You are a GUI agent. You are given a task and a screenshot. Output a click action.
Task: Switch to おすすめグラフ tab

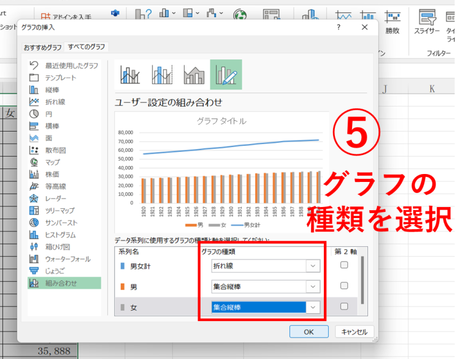pos(42,47)
